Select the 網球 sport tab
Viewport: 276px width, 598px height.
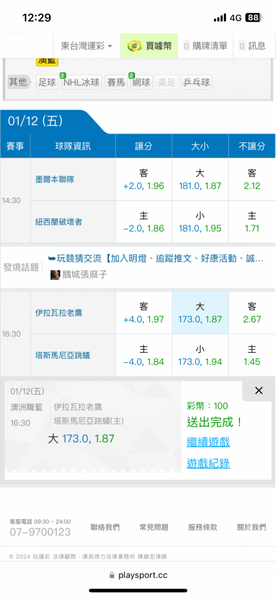coord(141,83)
